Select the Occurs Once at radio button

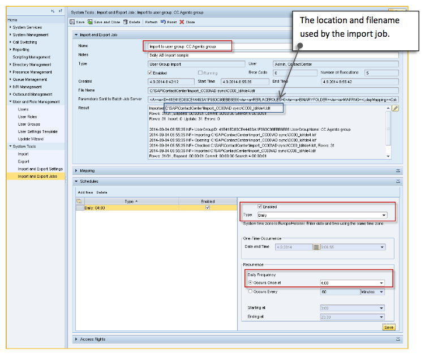pos(250,282)
